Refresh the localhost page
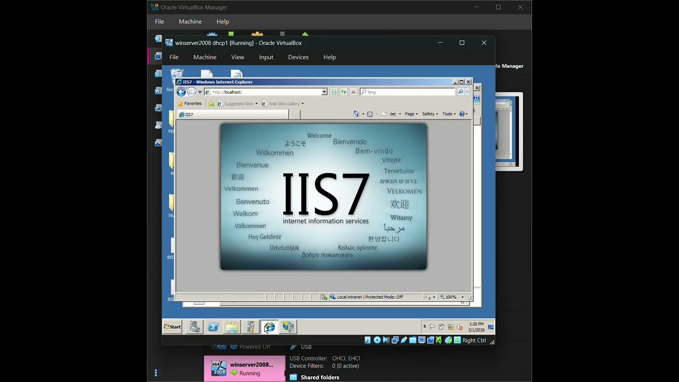The height and width of the screenshot is (382, 679). tap(343, 92)
